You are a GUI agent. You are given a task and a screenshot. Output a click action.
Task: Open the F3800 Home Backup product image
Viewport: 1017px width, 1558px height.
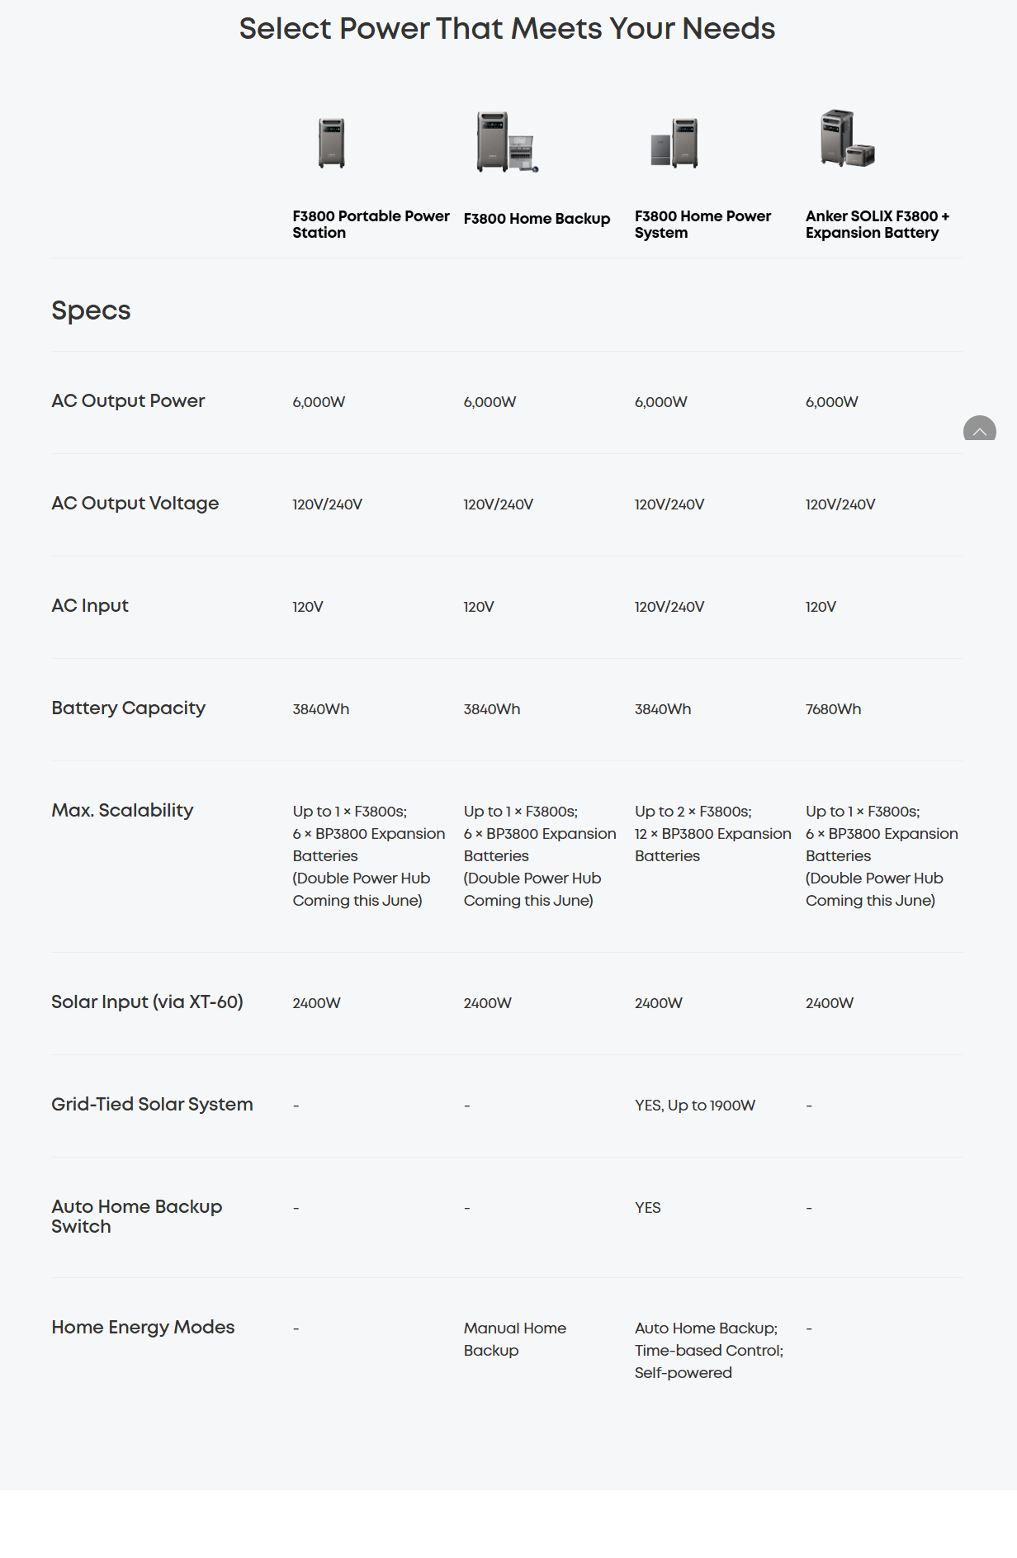point(506,142)
